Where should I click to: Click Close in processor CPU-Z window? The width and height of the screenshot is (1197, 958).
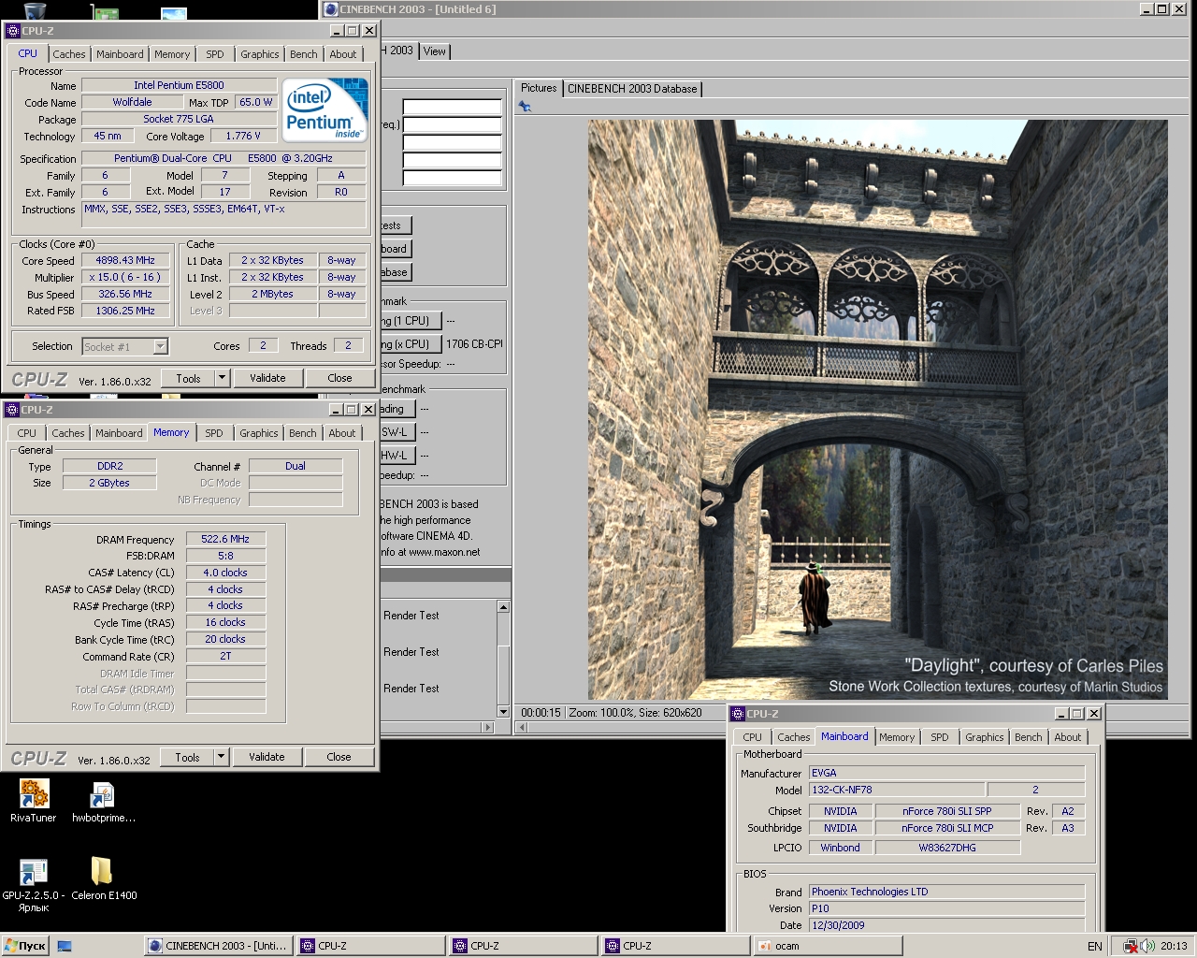[339, 378]
